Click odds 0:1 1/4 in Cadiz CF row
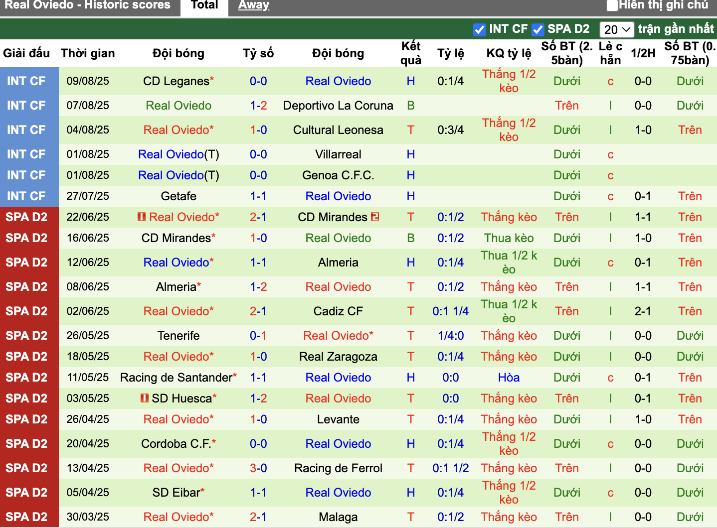Image resolution: width=717 pixels, height=528 pixels. [x=451, y=311]
